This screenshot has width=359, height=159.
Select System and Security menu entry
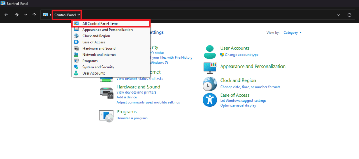pos(98,67)
